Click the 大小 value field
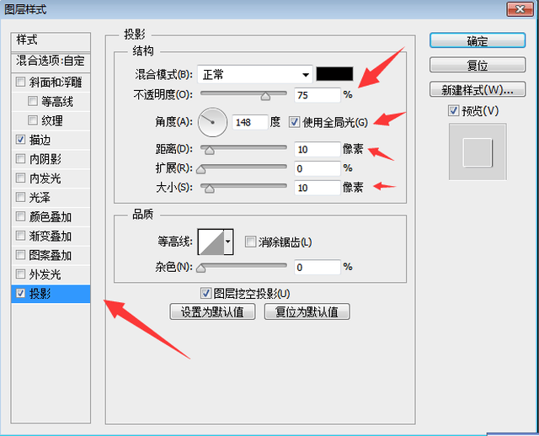539x436 pixels. (318, 188)
